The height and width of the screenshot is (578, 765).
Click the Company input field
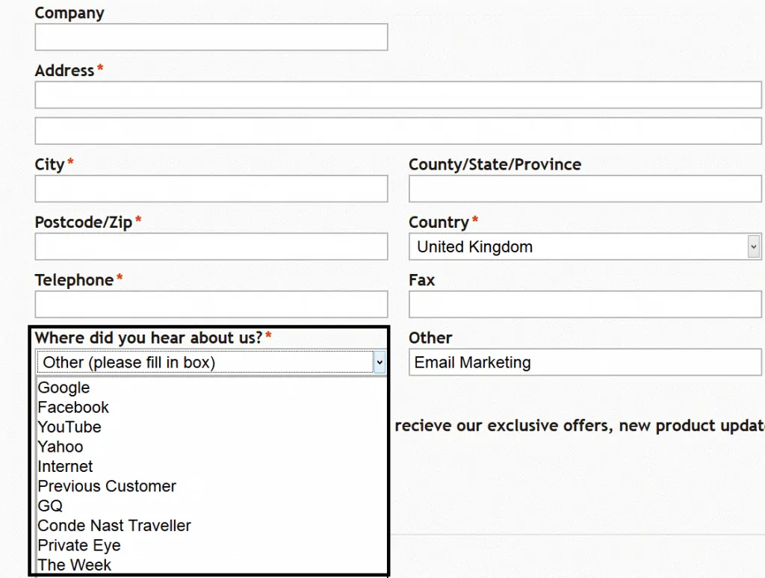(x=211, y=37)
